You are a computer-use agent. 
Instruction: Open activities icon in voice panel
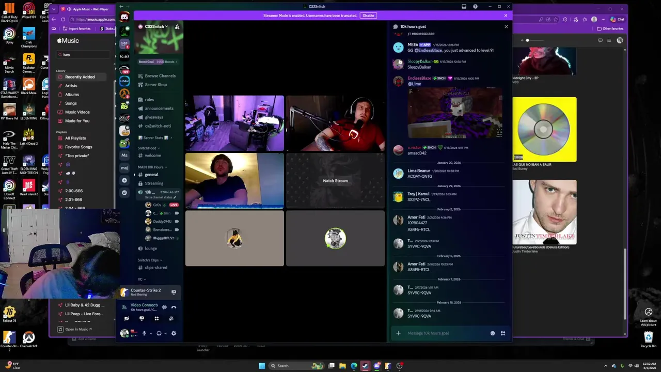156,319
